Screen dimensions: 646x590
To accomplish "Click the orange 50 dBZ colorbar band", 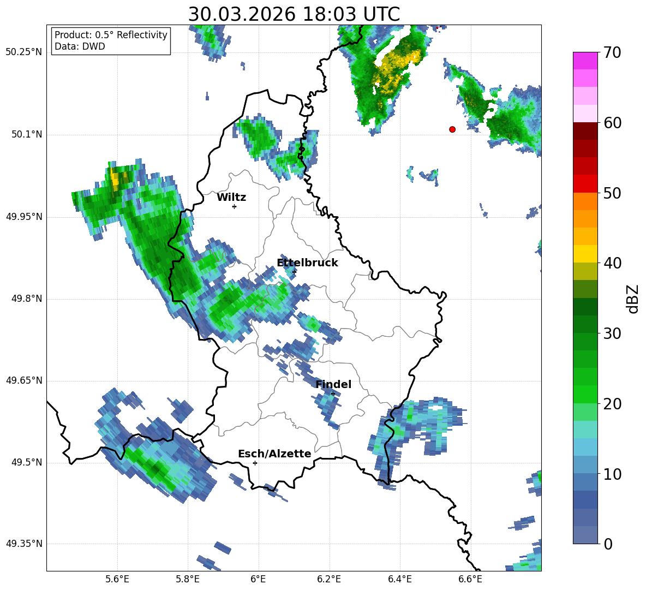I will point(585,201).
